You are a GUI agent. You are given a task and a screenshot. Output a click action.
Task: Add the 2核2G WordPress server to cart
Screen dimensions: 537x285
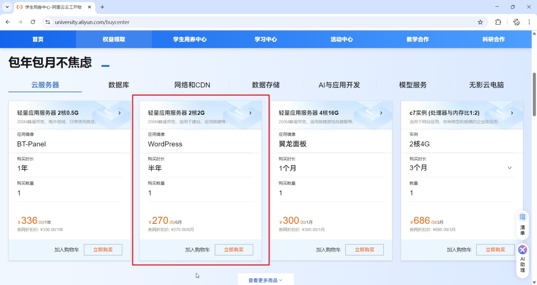click(x=198, y=250)
